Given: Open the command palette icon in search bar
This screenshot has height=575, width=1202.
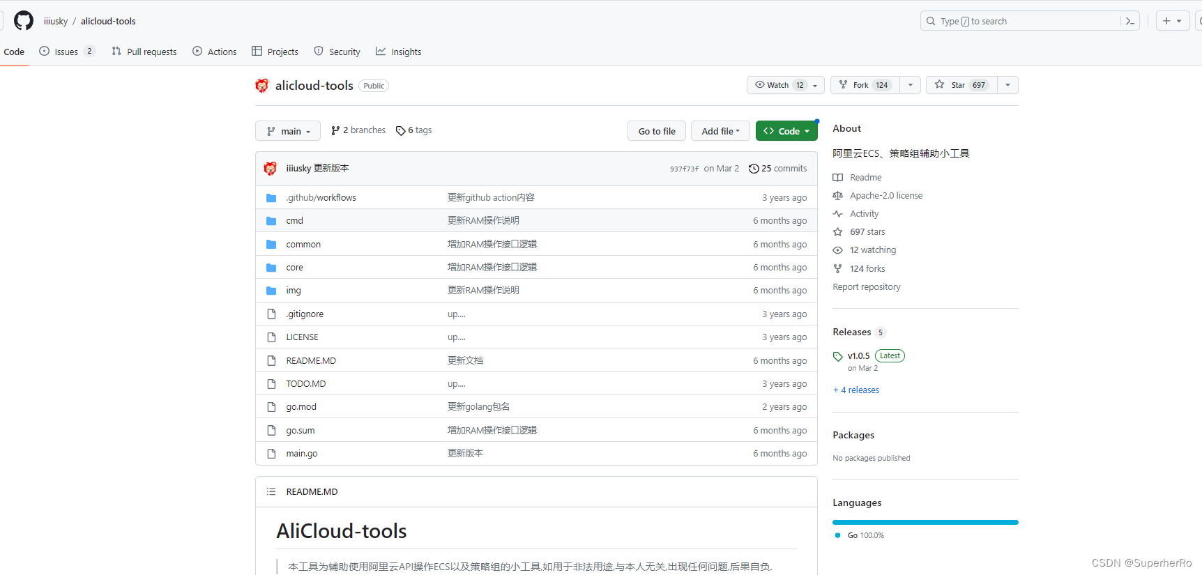Looking at the screenshot, I should tap(1129, 21).
